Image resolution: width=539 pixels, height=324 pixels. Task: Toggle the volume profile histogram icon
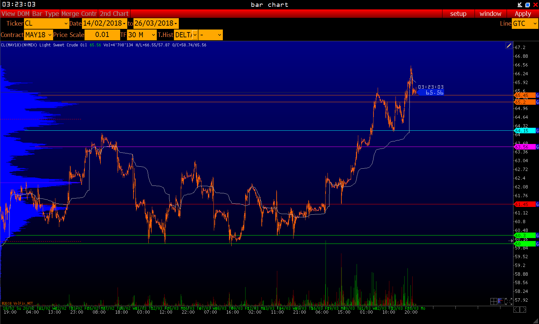[x=501, y=302]
